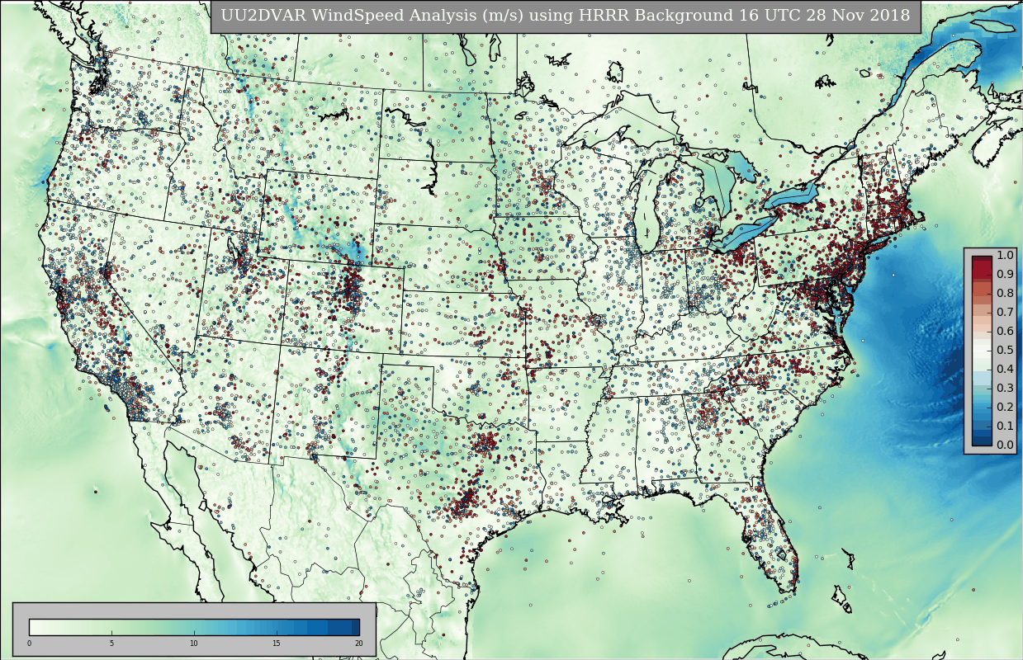Viewport: 1023px width, 660px height.
Task: Click the "10" tick label under horizontal colorbar
Action: (194, 643)
